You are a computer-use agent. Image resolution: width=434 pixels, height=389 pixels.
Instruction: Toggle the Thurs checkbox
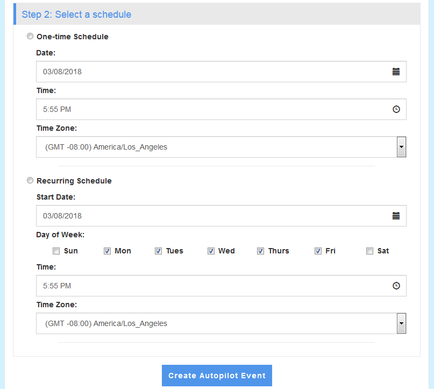[x=260, y=251]
